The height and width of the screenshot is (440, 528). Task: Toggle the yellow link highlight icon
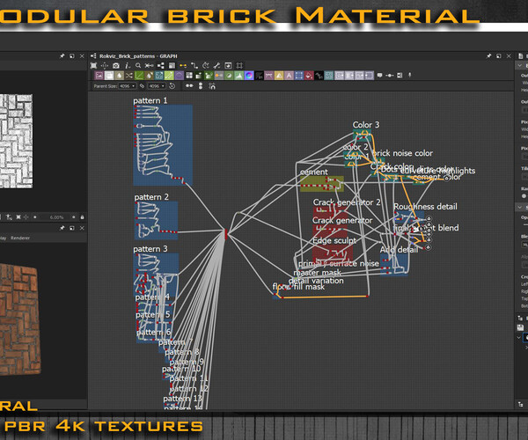tap(183, 66)
